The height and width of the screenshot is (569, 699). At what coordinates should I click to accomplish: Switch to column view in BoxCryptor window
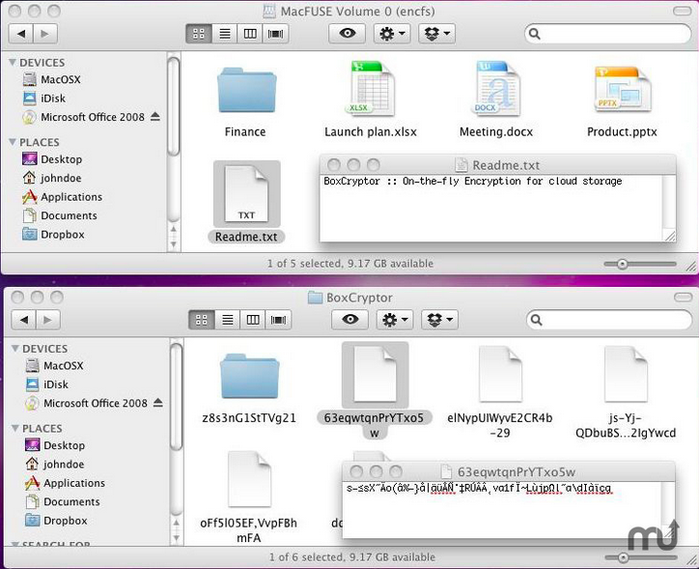pos(253,320)
